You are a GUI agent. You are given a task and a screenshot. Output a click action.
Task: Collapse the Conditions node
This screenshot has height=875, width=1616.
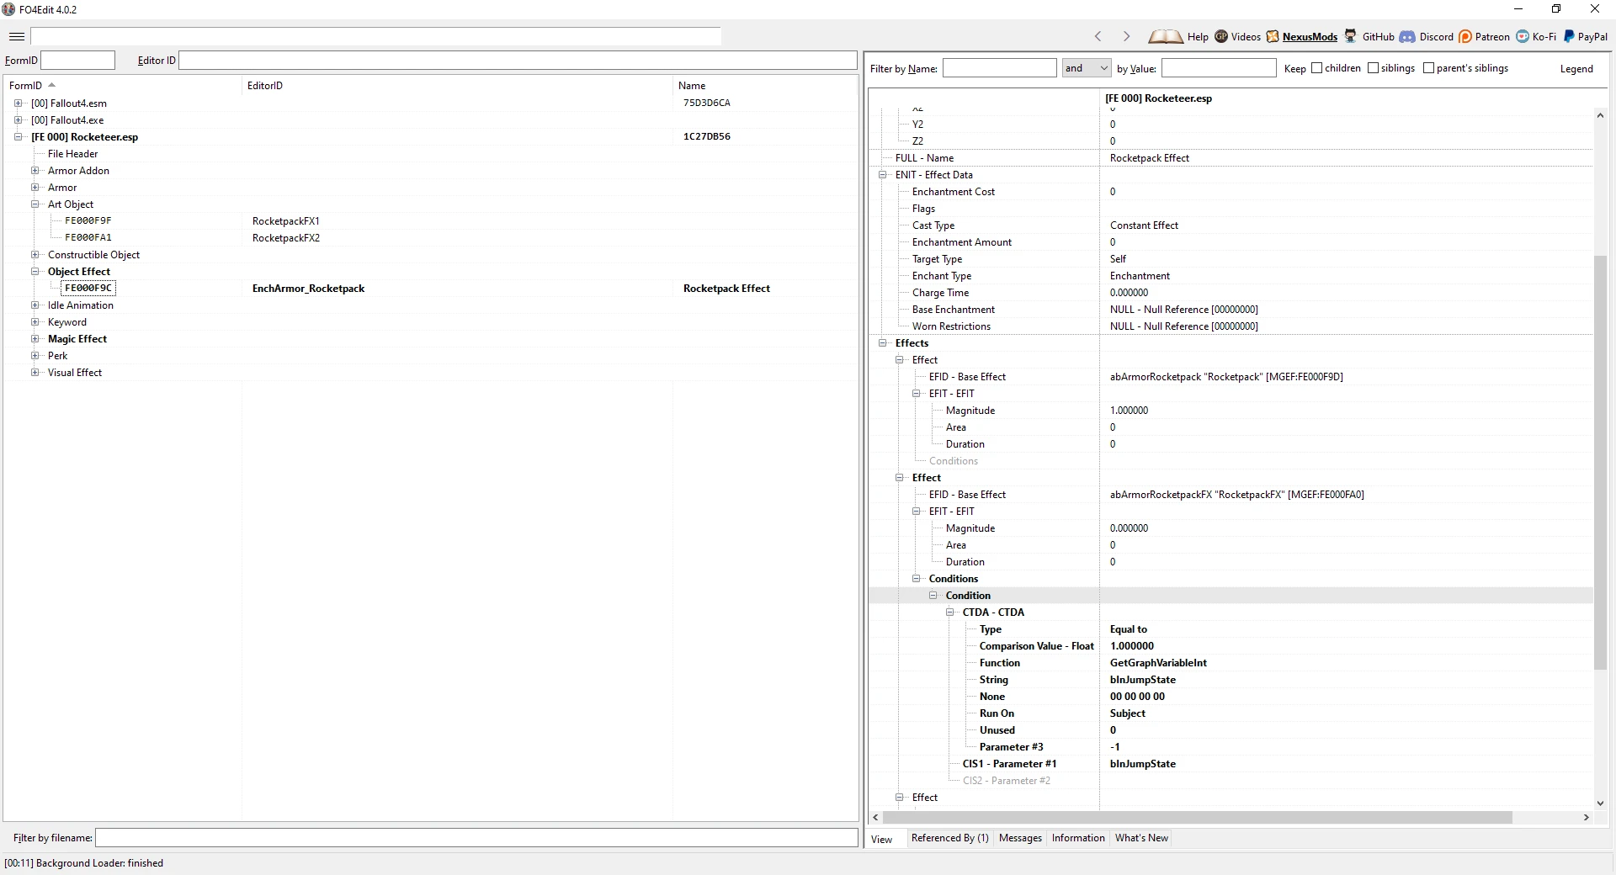tap(917, 579)
